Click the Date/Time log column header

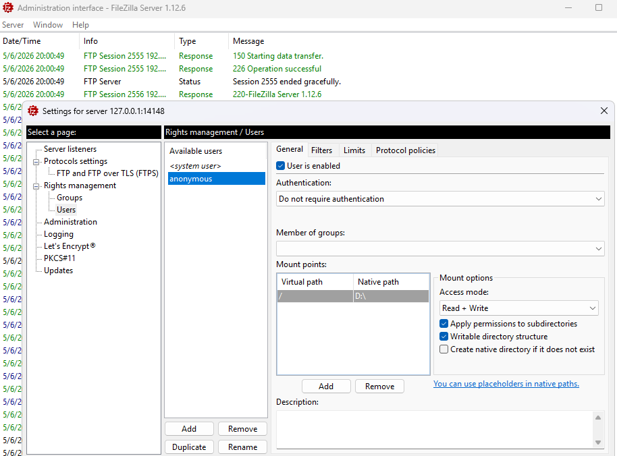pyautogui.click(x=39, y=41)
